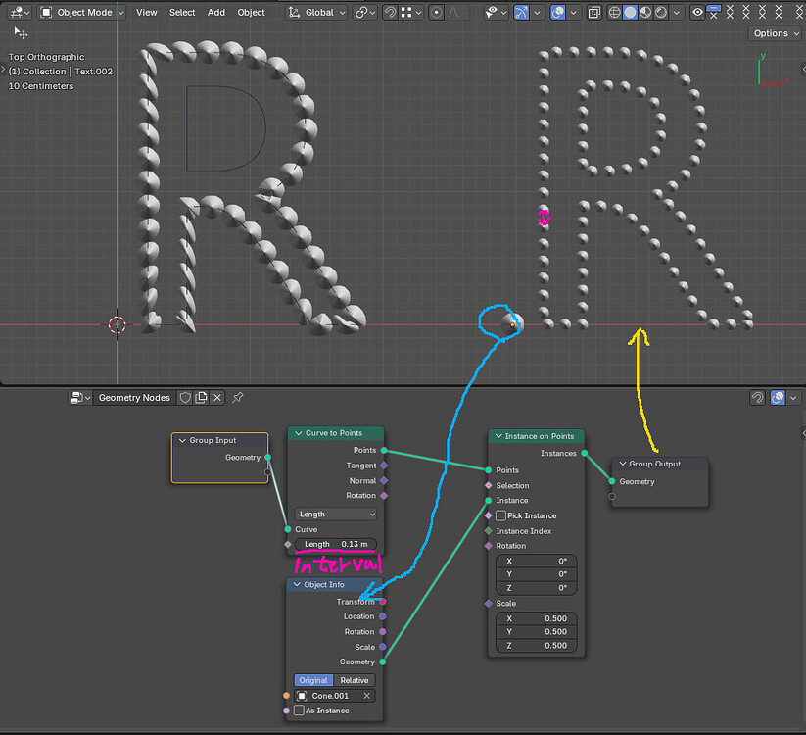Screen dimensions: 806x735
Task: Enable Pick Instance checkbox
Action: point(500,515)
